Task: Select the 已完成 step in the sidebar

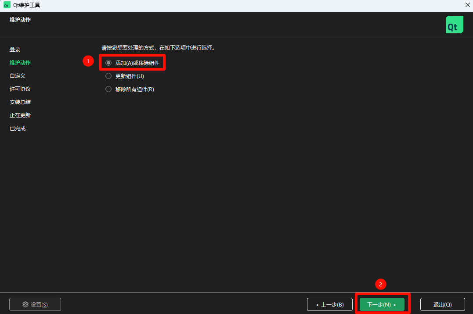Action: pyautogui.click(x=18, y=128)
